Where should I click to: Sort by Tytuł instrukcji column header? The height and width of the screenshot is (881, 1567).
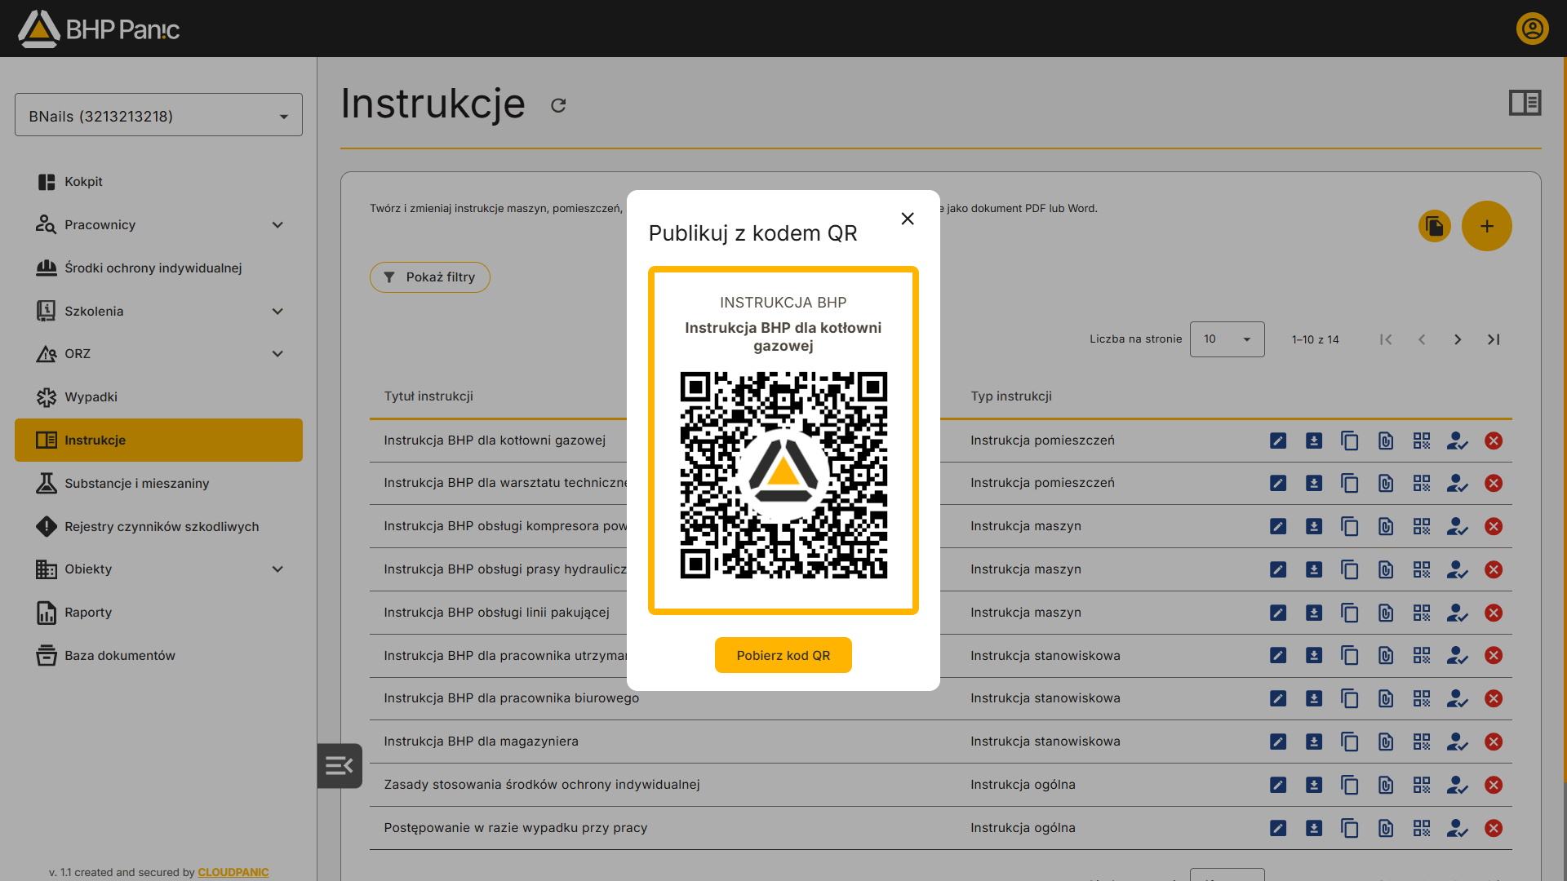click(428, 396)
